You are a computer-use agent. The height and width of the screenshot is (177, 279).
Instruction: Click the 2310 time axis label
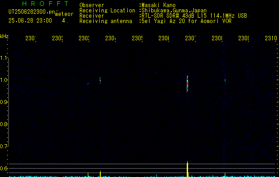click(x=271, y=38)
